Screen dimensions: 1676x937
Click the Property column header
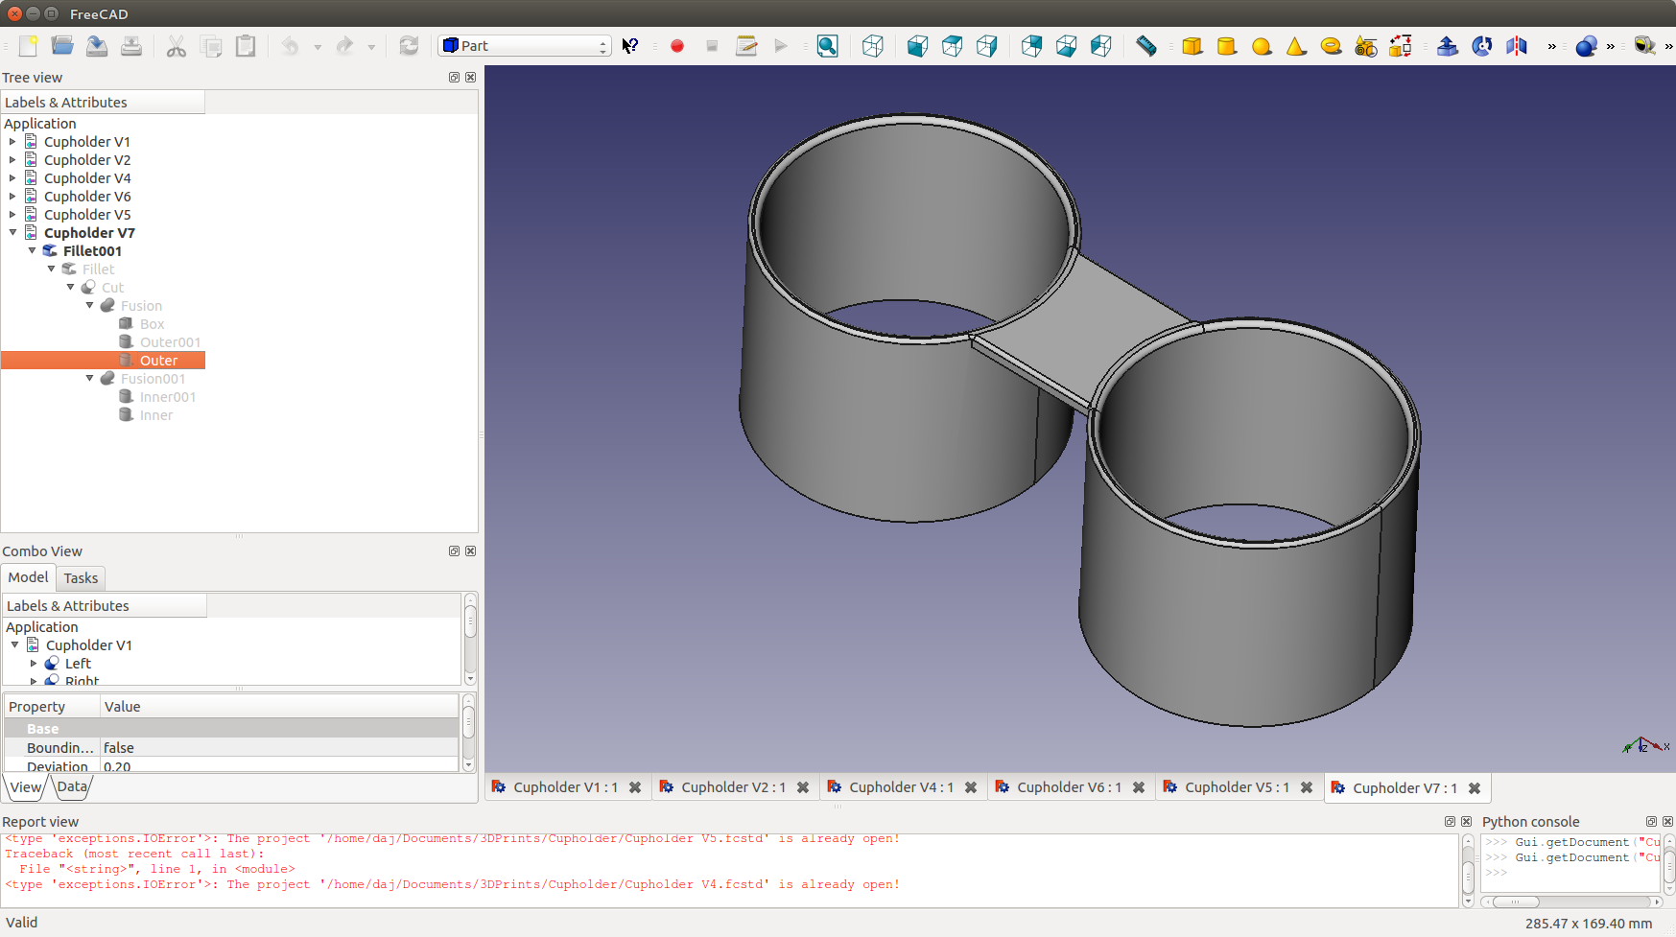coord(52,707)
